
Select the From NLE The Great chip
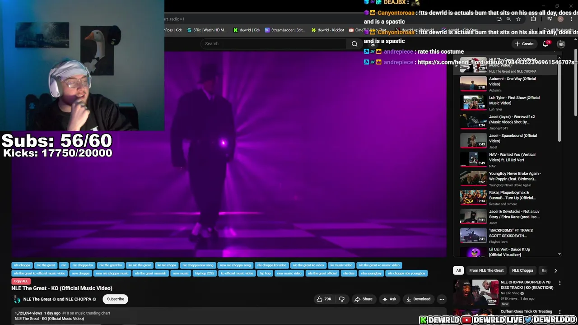pyautogui.click(x=486, y=270)
